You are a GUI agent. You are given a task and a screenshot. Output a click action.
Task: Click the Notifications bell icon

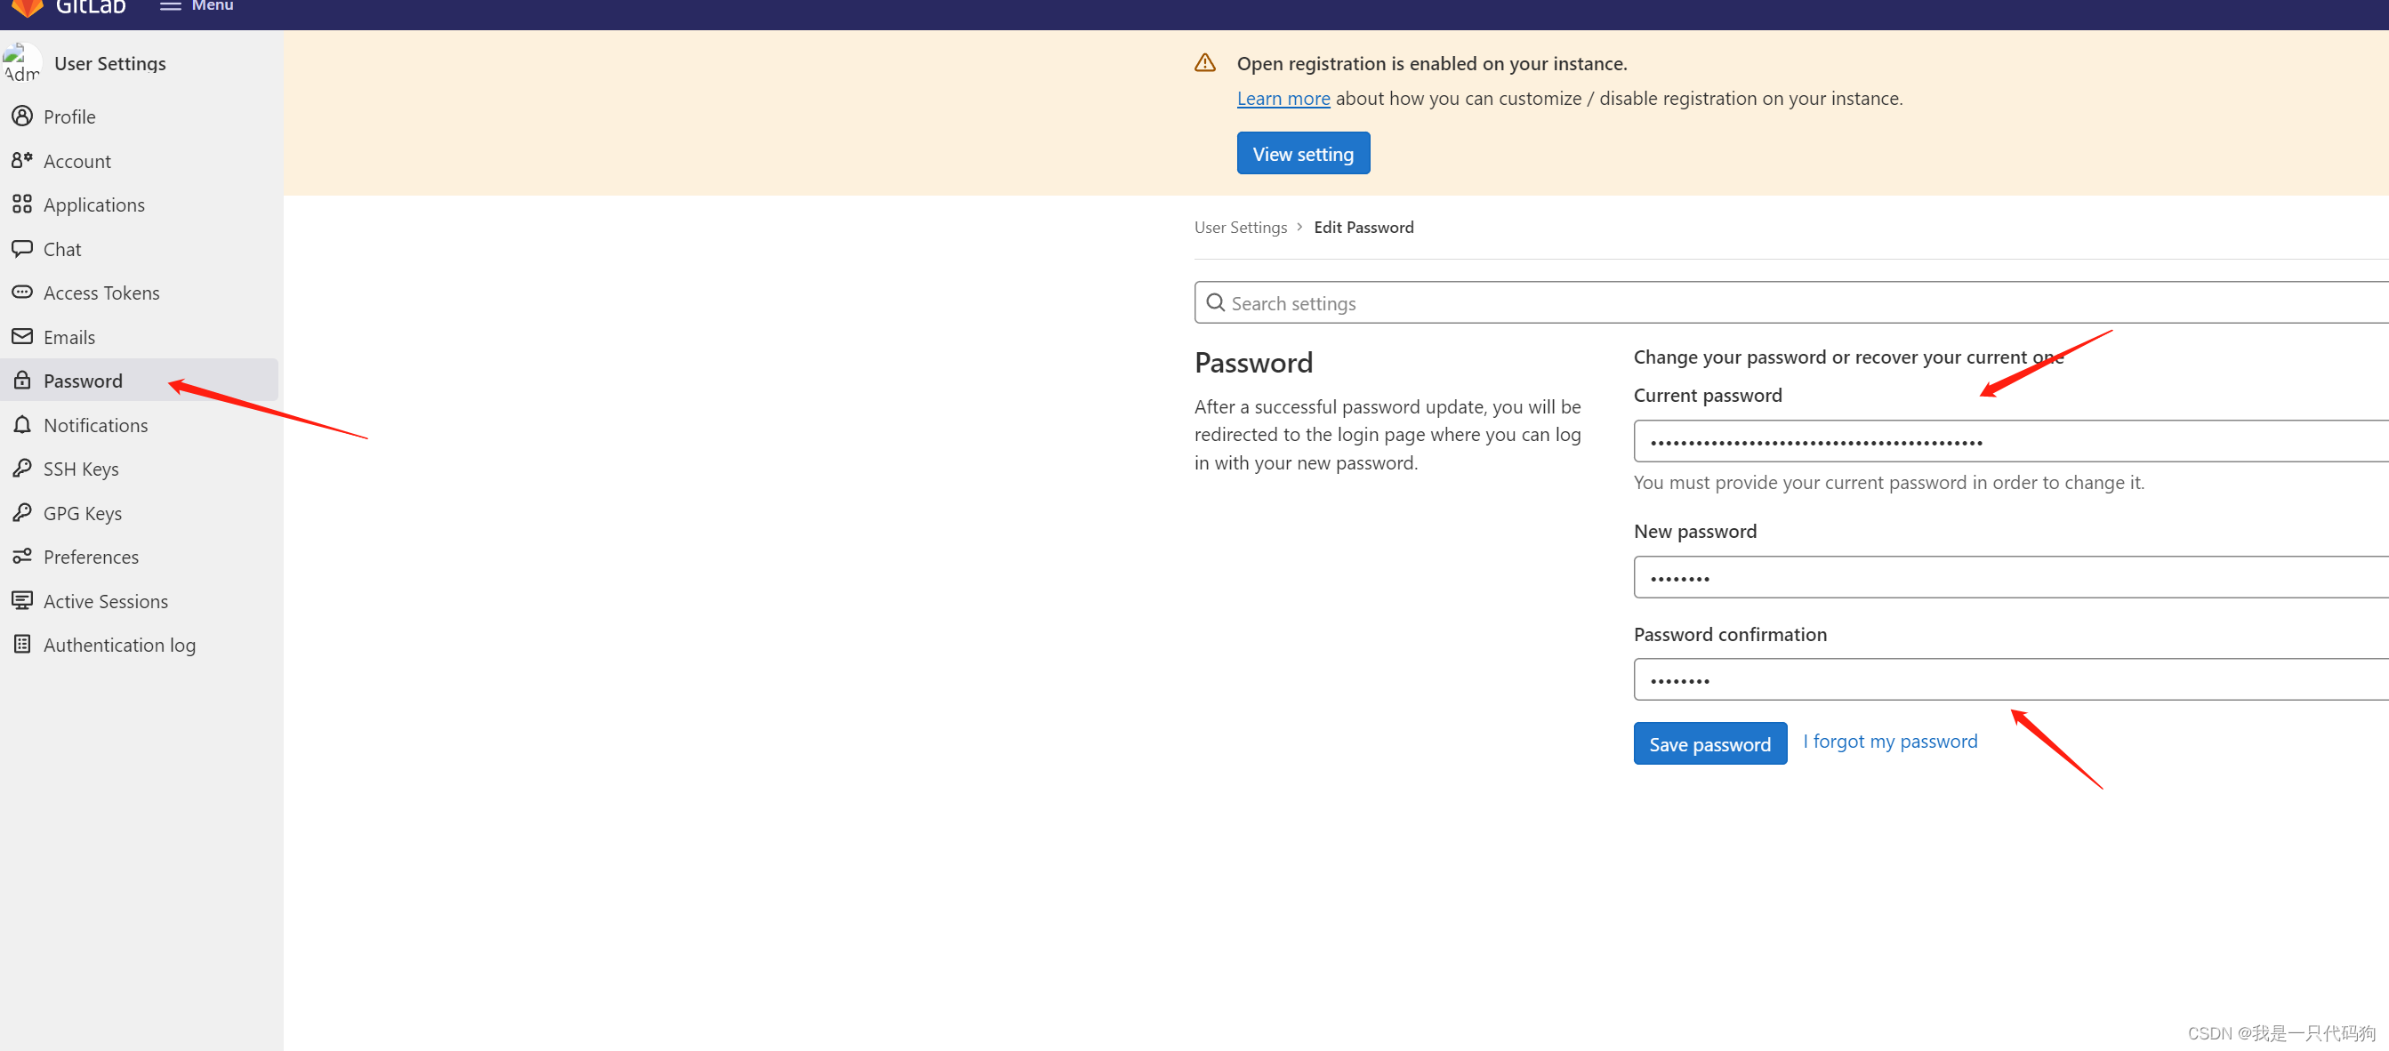[x=22, y=424]
